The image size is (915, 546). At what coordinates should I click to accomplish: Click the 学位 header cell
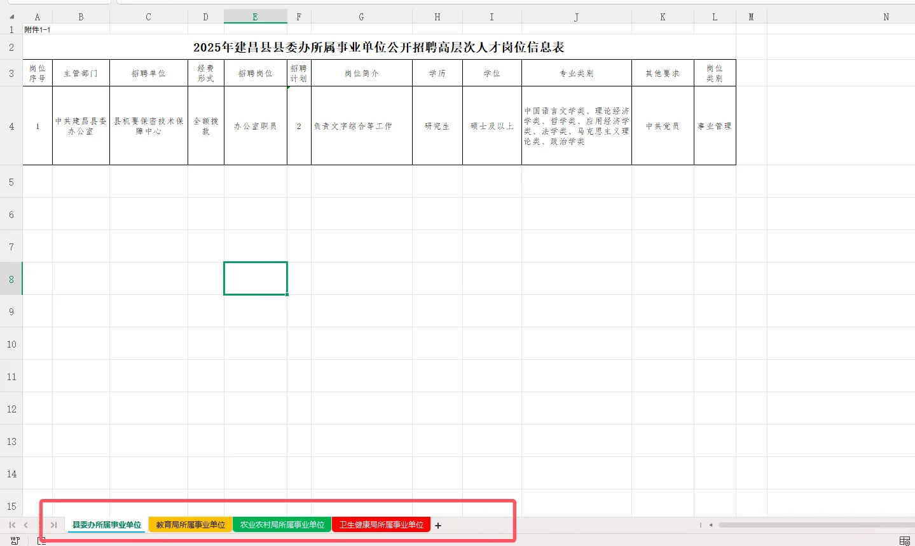(492, 73)
